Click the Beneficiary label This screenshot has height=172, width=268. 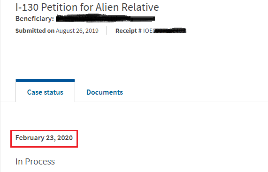tap(35, 19)
